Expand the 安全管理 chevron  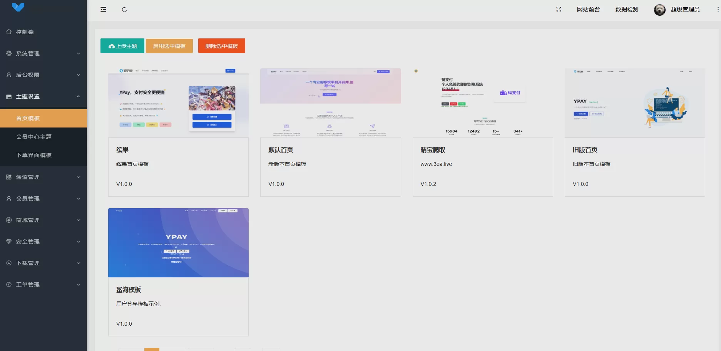coord(79,242)
